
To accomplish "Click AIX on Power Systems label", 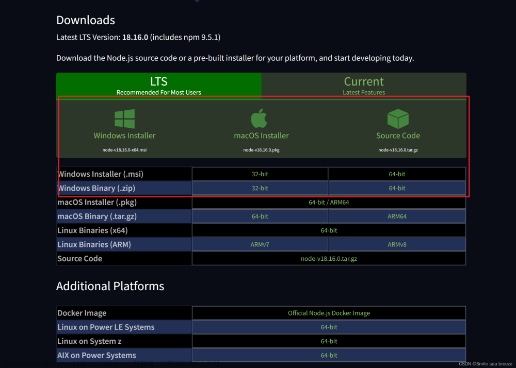I will click(97, 356).
